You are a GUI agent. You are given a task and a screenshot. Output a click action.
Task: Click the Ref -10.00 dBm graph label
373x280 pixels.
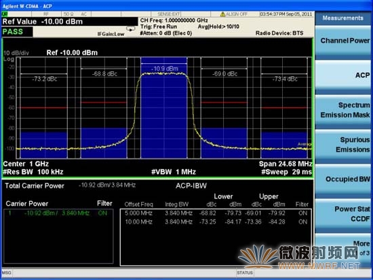point(72,52)
